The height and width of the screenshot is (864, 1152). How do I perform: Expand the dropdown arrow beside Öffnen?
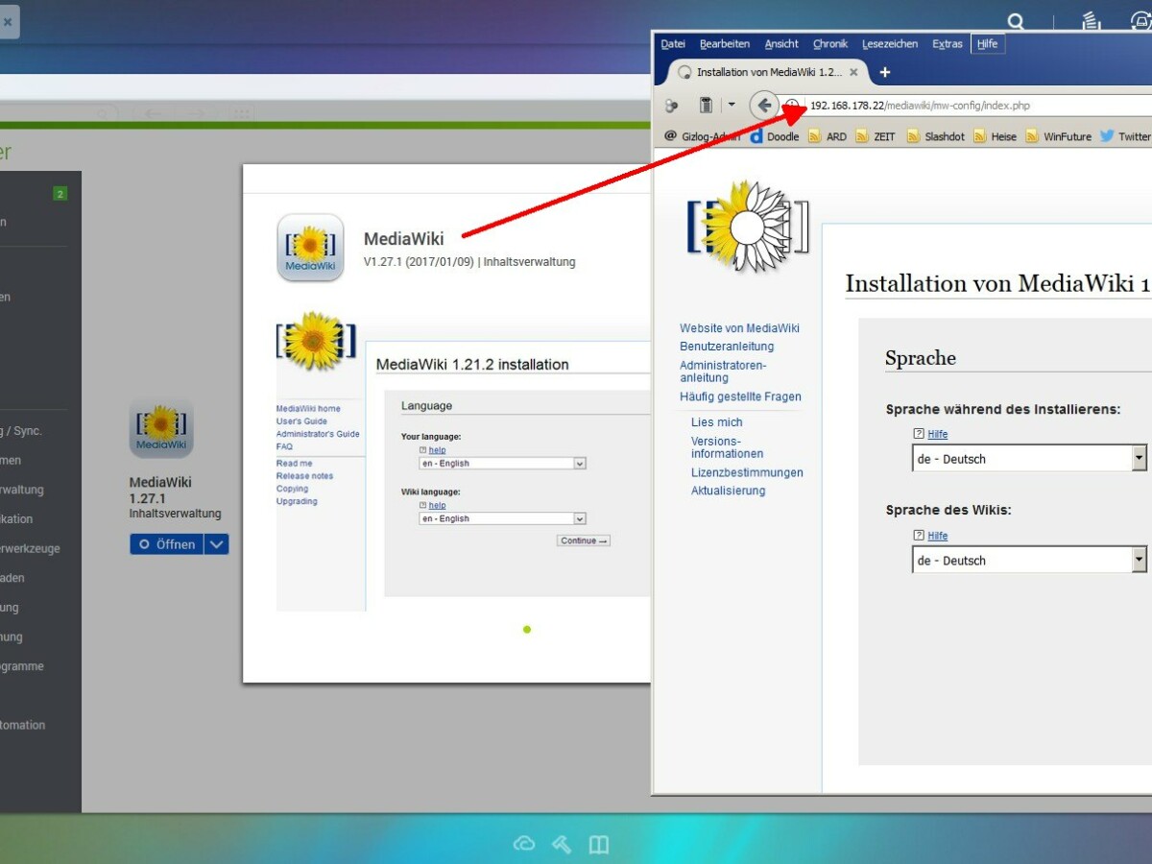click(217, 544)
